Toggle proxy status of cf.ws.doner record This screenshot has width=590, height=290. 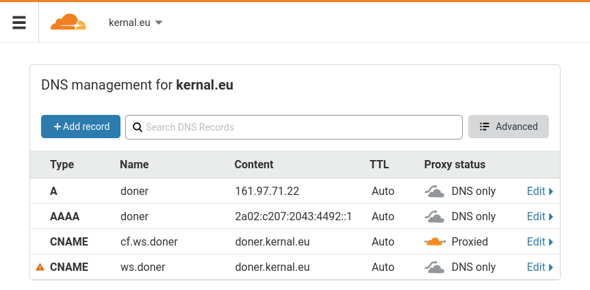click(x=470, y=242)
